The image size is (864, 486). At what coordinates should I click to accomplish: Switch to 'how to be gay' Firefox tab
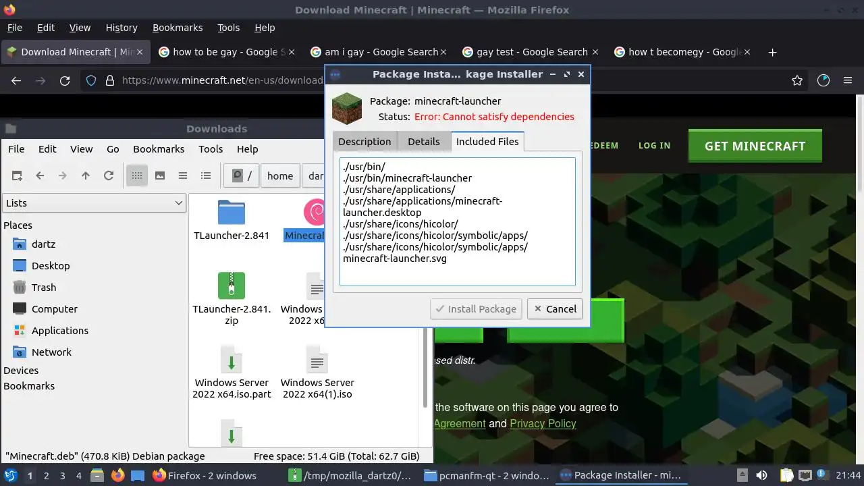(225, 52)
